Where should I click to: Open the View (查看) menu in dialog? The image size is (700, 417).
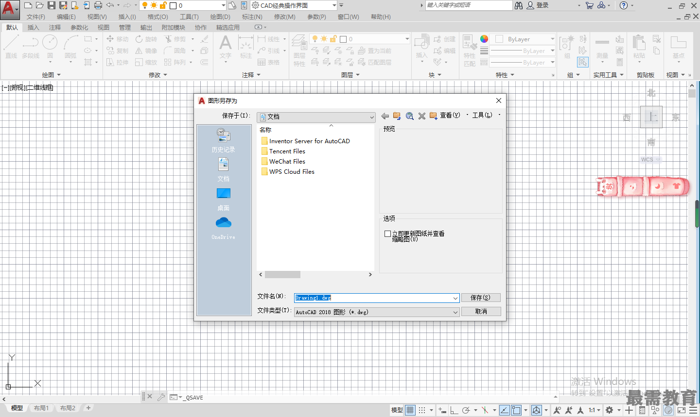(x=450, y=116)
